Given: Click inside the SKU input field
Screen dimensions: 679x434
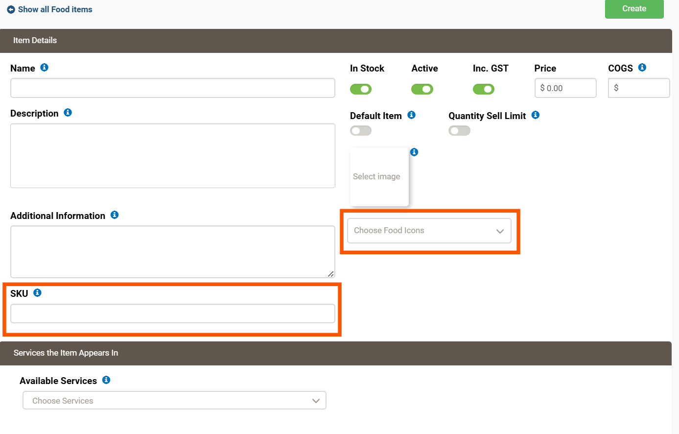Looking at the screenshot, I should click(173, 313).
